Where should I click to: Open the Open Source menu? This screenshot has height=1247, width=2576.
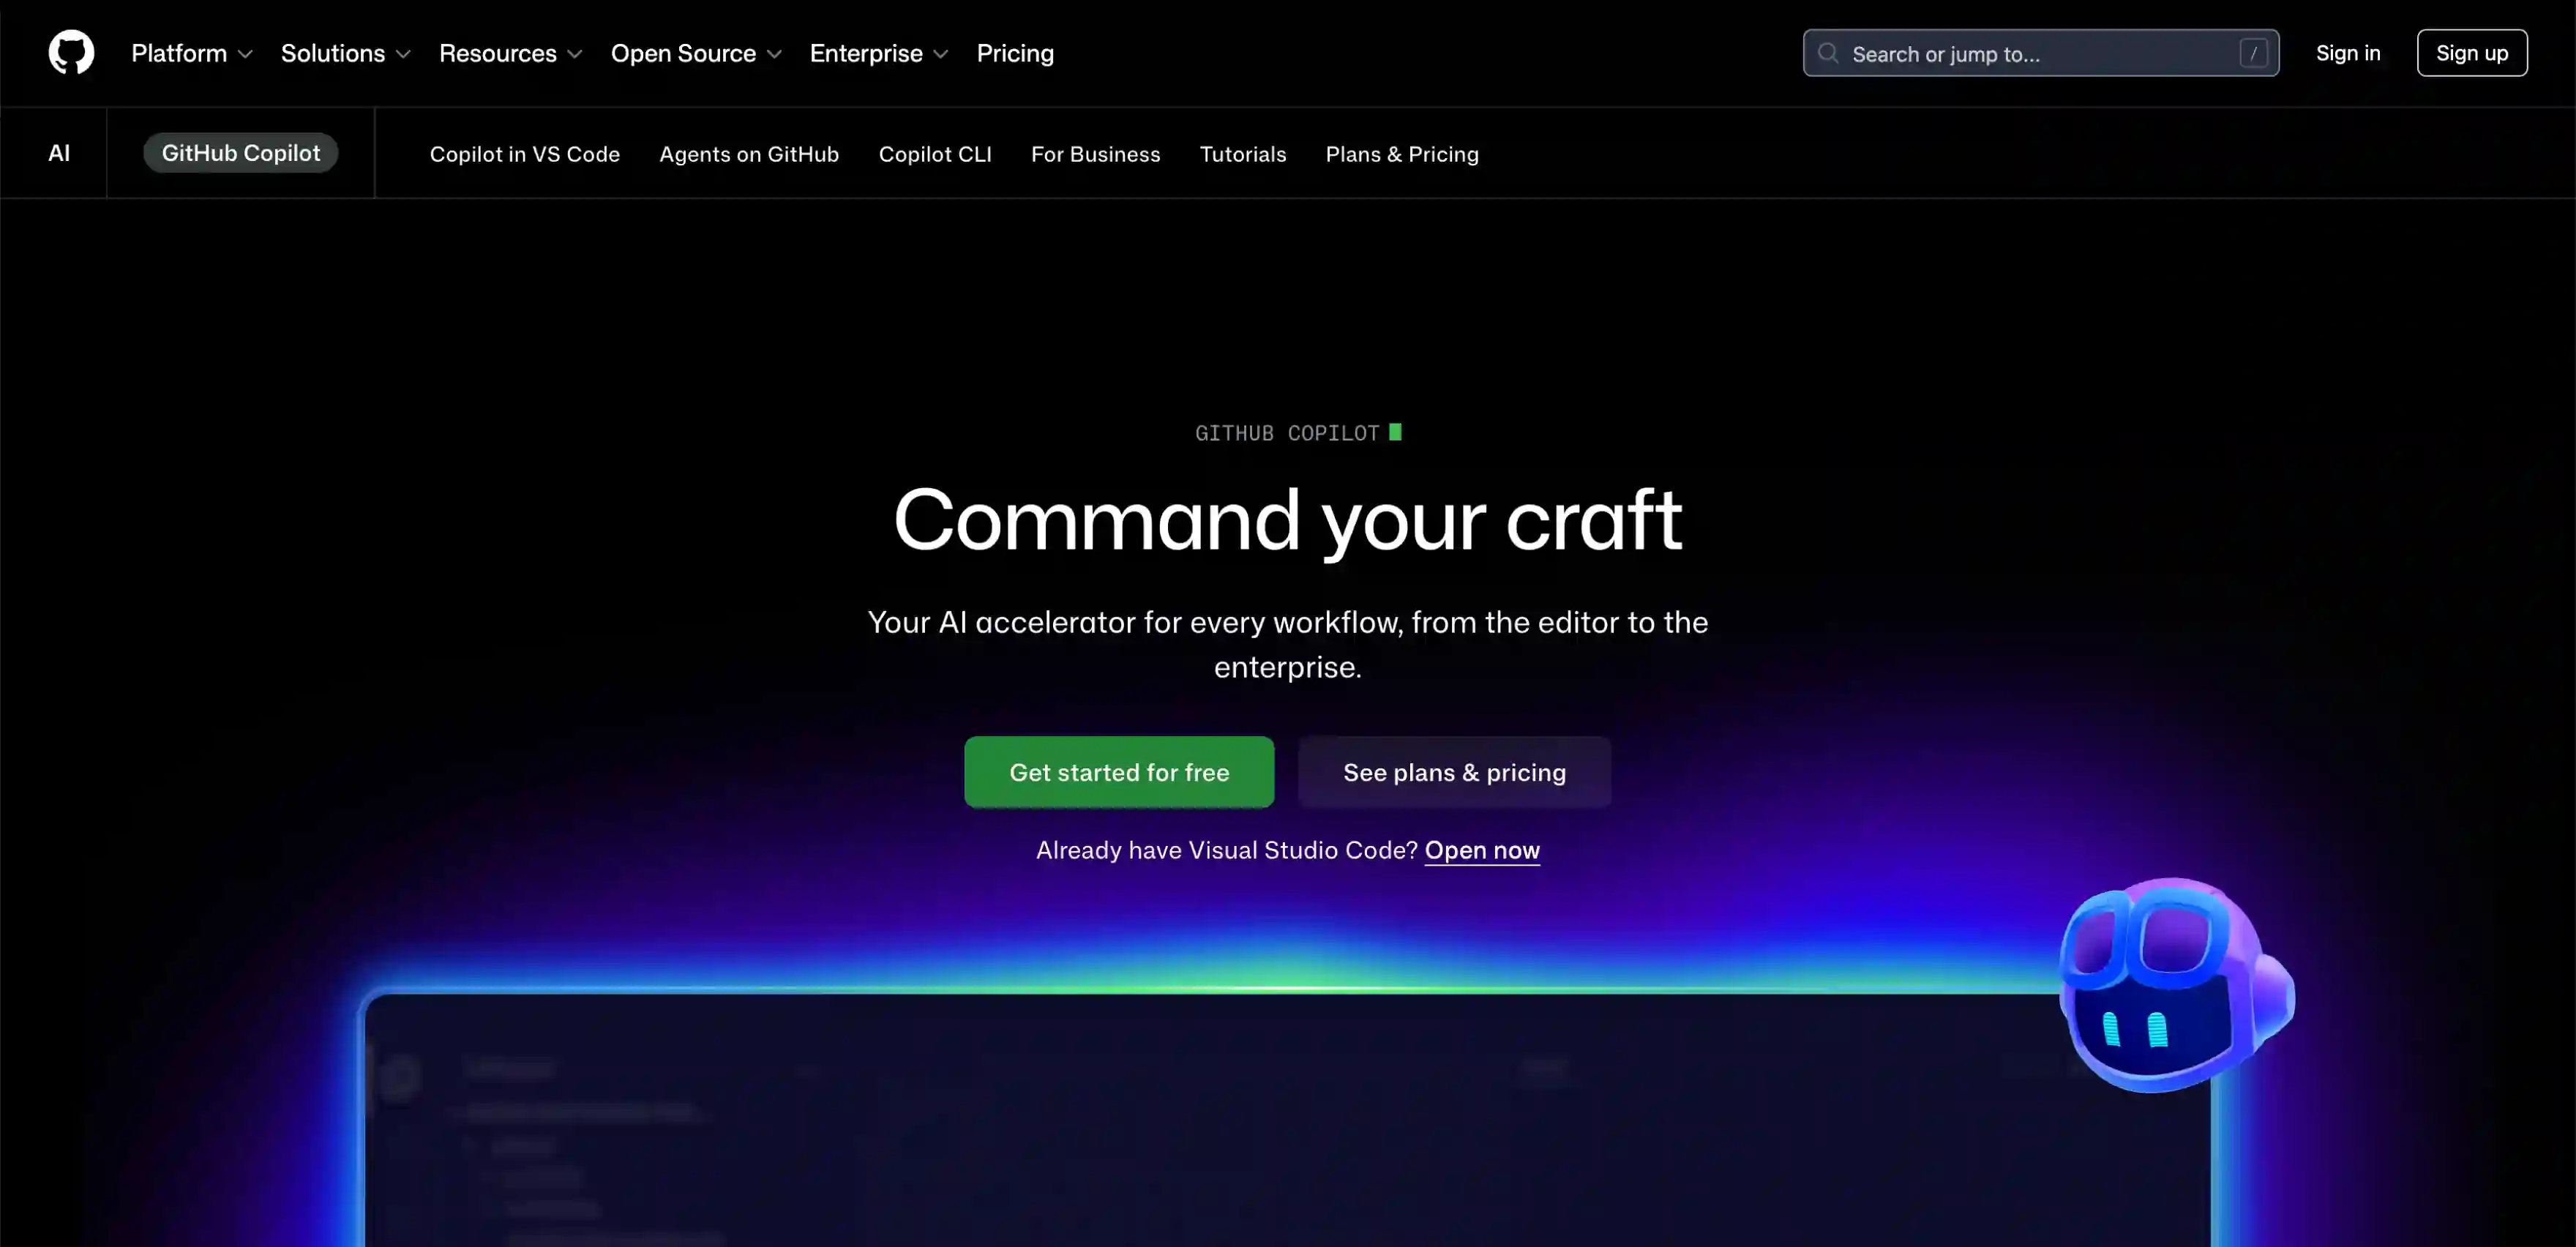(696, 53)
